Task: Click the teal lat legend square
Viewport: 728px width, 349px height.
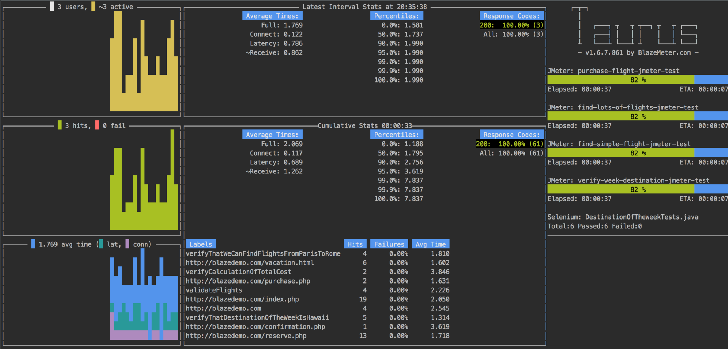Action: coord(101,244)
